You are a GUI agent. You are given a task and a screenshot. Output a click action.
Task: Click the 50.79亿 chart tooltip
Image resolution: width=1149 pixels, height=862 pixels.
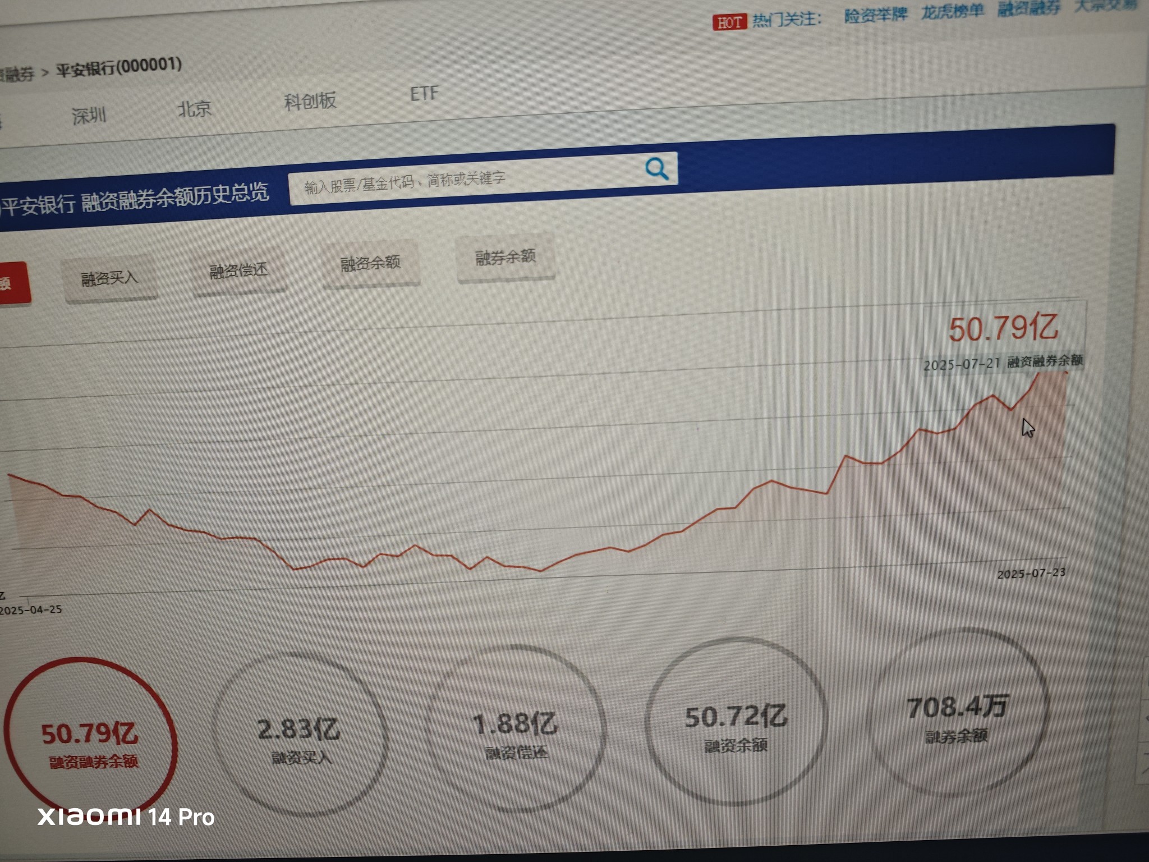(x=1004, y=338)
